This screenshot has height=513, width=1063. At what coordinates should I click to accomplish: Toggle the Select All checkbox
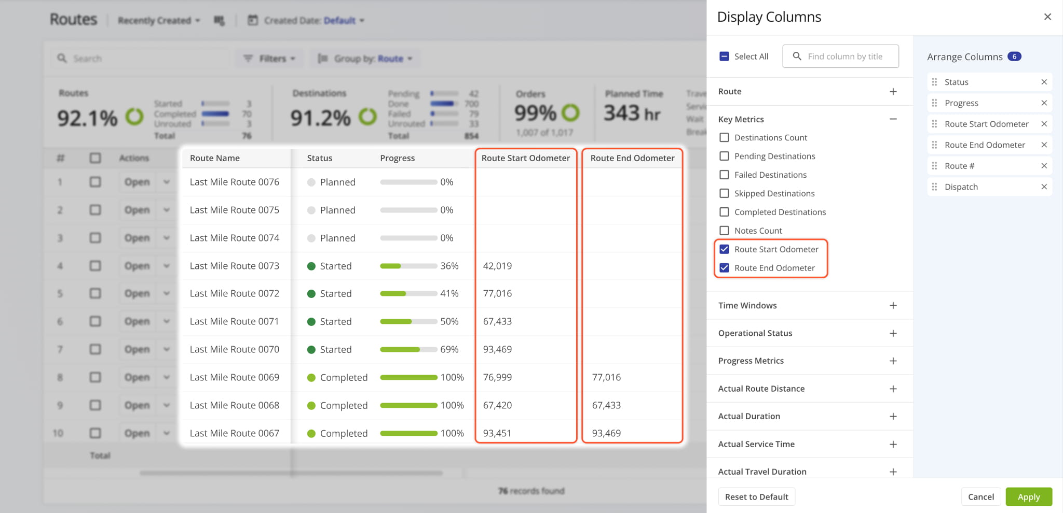pos(724,56)
